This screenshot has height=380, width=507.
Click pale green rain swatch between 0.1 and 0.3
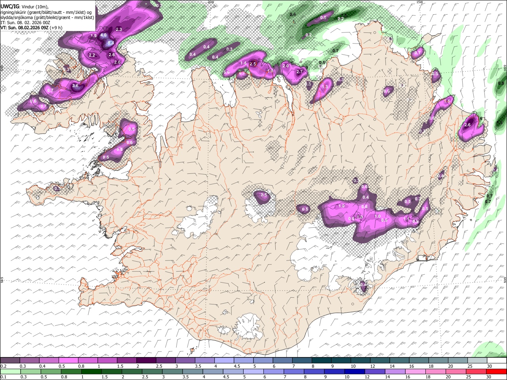pyautogui.click(x=10, y=371)
